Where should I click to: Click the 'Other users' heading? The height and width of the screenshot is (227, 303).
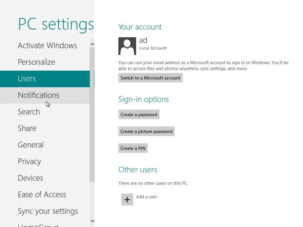pos(138,170)
